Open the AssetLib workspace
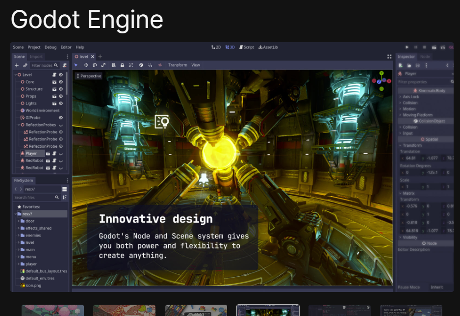 tap(268, 47)
